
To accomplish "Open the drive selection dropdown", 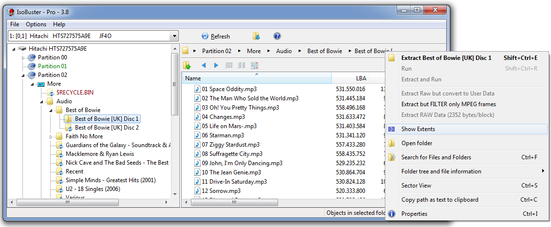I will 173,36.
